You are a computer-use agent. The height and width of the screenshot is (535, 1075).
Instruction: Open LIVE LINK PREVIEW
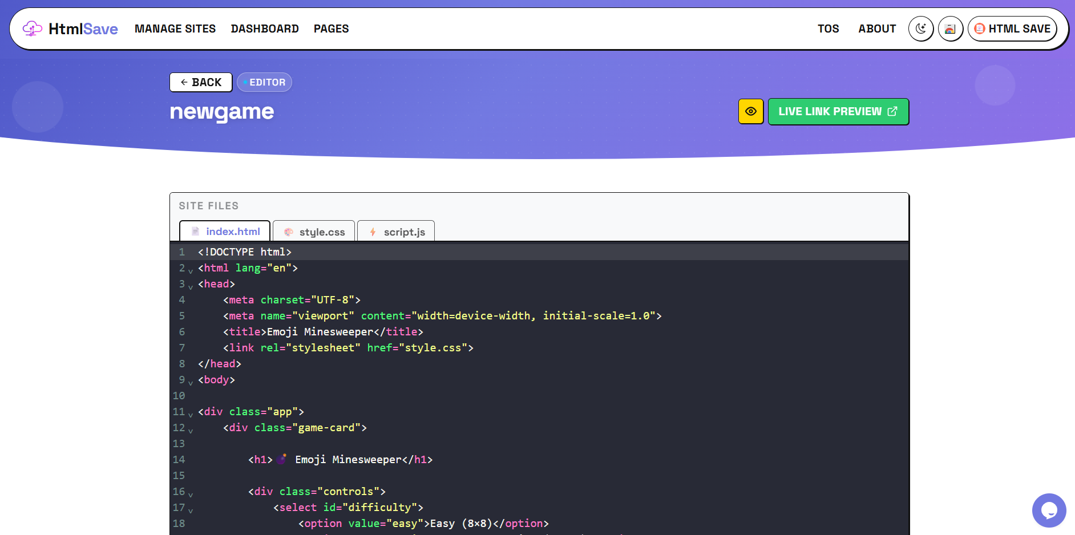click(x=838, y=111)
